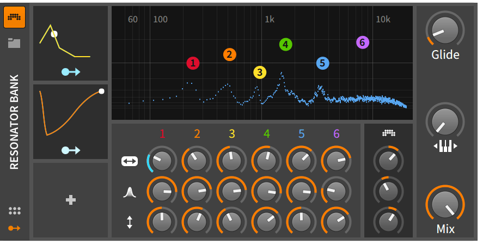Viewport: 501px width, 244px height.
Task: Click the orange modulation routing arrow icon
Action: pyautogui.click(x=14, y=228)
